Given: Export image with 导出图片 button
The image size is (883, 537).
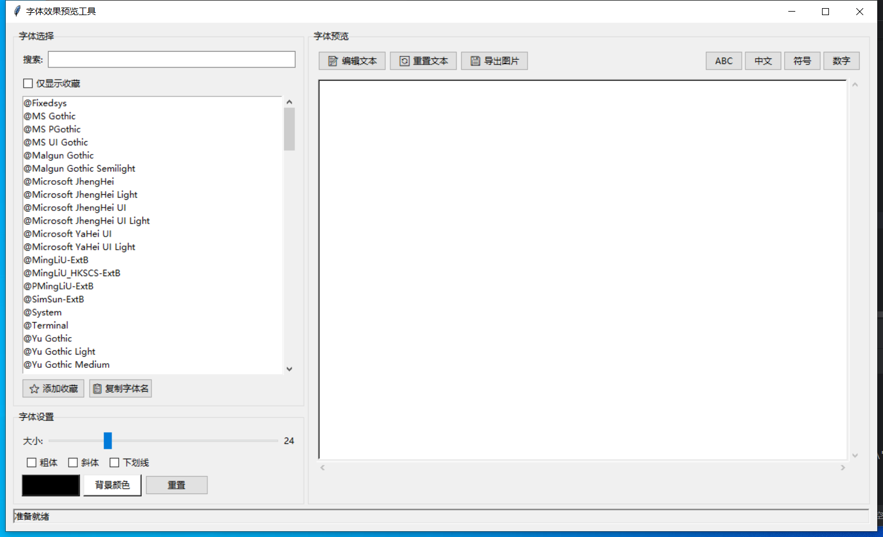Looking at the screenshot, I should tap(494, 61).
